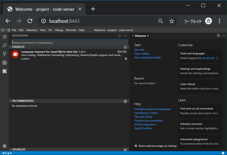Click Add workspace folder... link
The image size is (227, 155).
click(x=148, y=58)
